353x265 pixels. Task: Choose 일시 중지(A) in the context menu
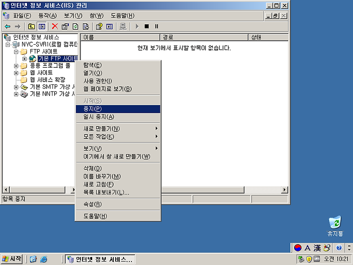pyautogui.click(x=118, y=117)
